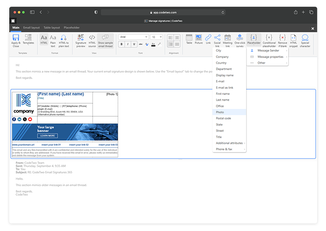This screenshot has height=231, width=326.
Task: Insert an HTML snippet
Action: pyautogui.click(x=293, y=41)
